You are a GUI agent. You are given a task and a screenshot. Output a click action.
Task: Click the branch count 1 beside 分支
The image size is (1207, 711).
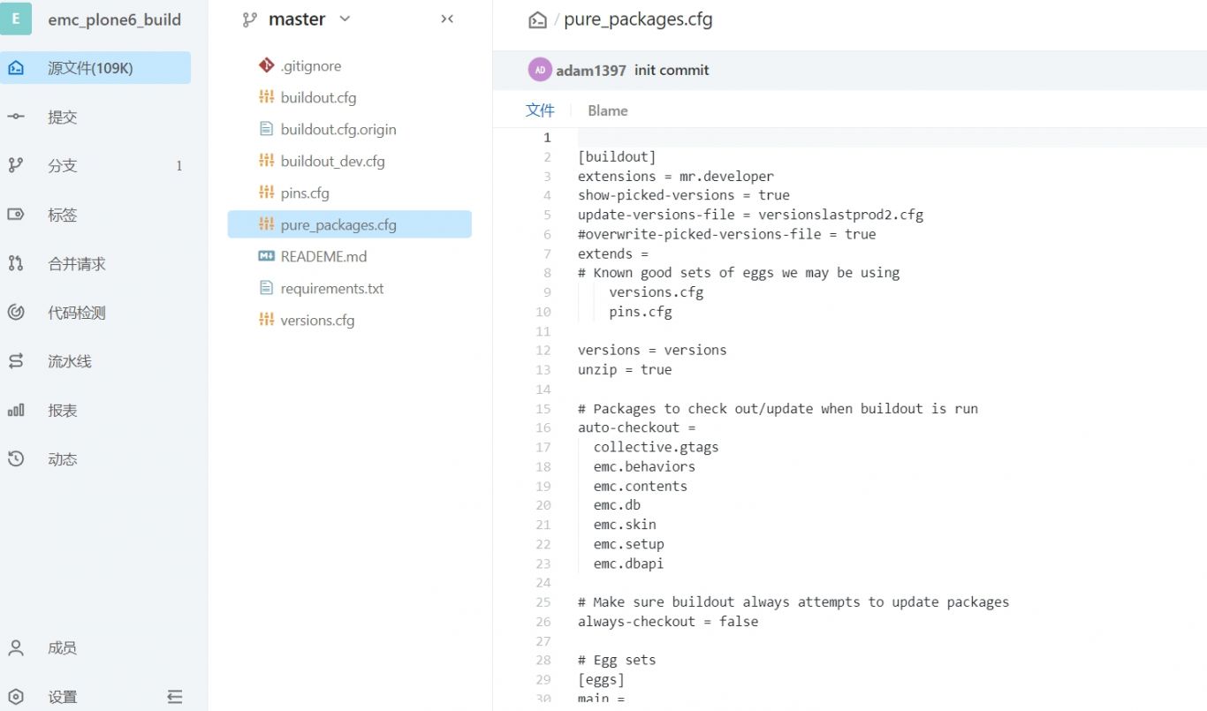[x=178, y=166]
